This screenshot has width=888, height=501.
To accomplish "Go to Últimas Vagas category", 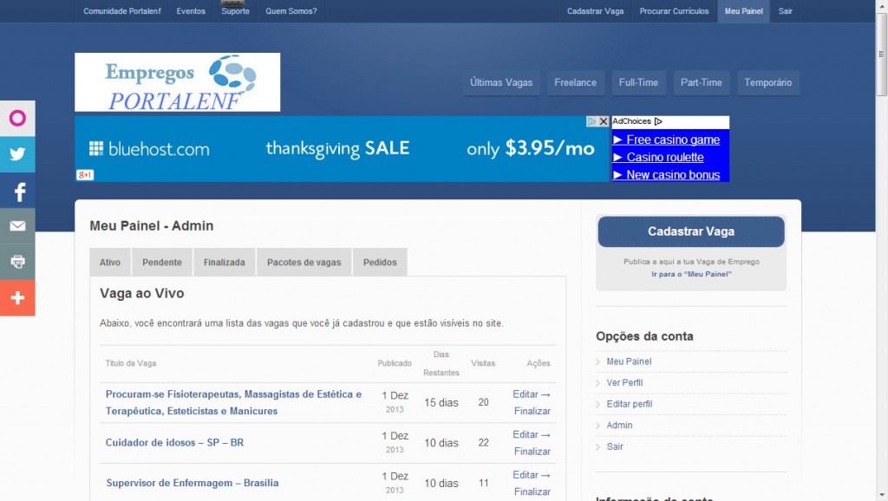I will pyautogui.click(x=501, y=82).
